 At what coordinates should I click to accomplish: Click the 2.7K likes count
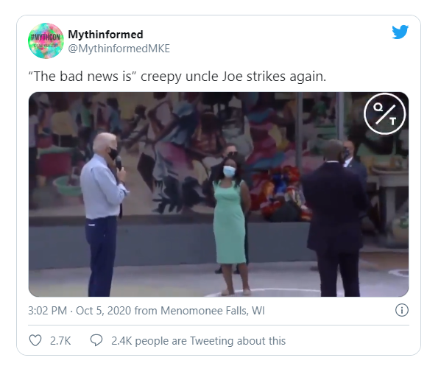pos(60,341)
